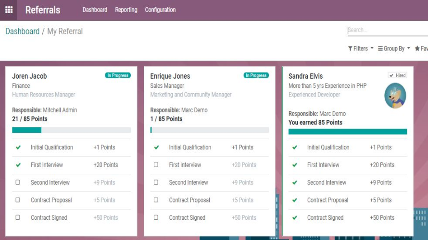Viewport: 428px width, 240px height.
Task: Click the Hired status badge on Sandra's card
Action: tap(397, 75)
